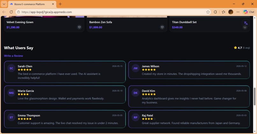Click the David Kim reviewer name
The height and width of the screenshot is (134, 257).
[x=148, y=91]
